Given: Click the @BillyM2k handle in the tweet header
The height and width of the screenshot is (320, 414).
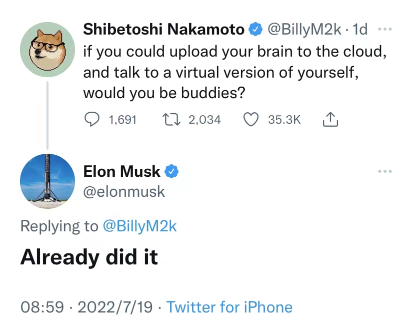Looking at the screenshot, I should 304,30.
